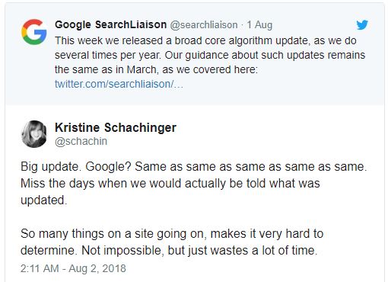Click the Kristine Schachinger name
The height and width of the screenshot is (282, 388).
(x=116, y=127)
